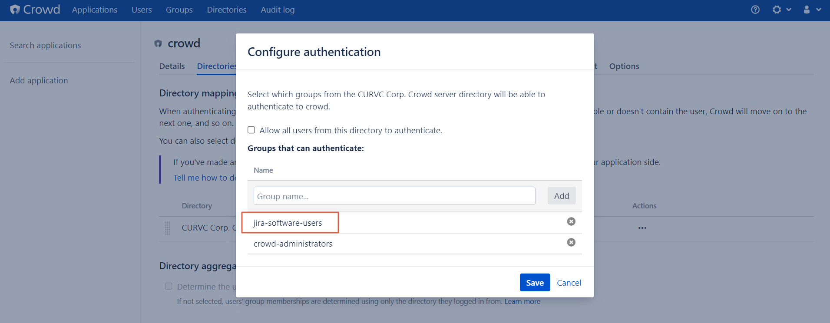Switch to the Directories tab
This screenshot has height=323, width=830.
coord(216,66)
